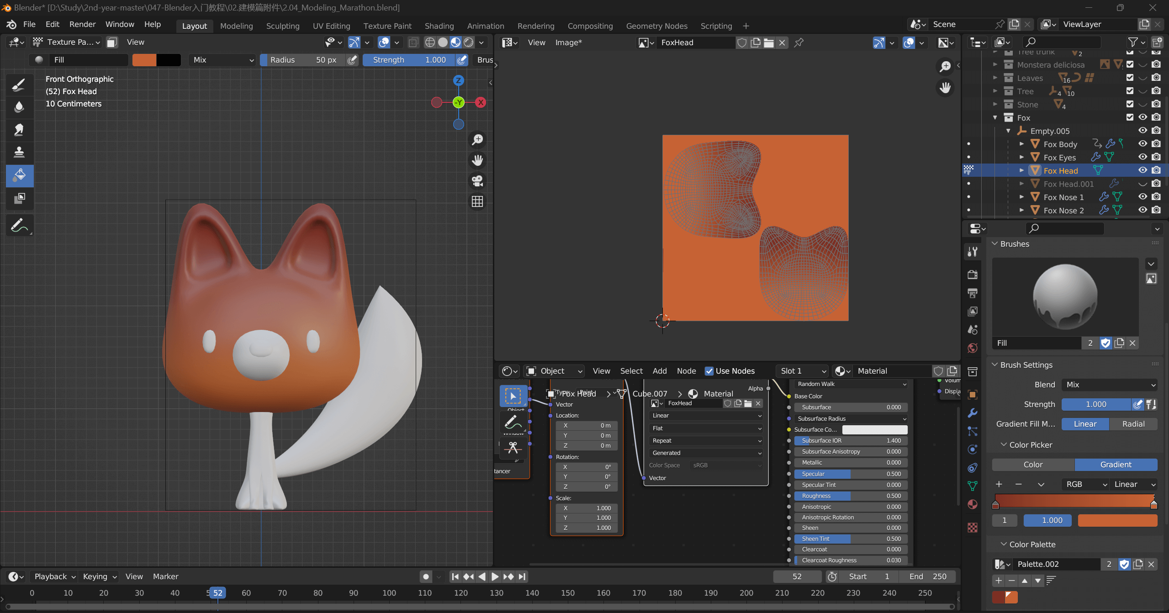The height and width of the screenshot is (613, 1169).
Task: Open the Render properties tab
Action: point(973,274)
